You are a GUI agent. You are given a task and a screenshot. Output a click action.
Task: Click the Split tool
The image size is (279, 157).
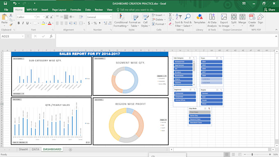[x=234, y=20]
